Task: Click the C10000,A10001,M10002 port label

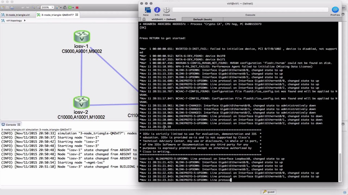Action: click(x=81, y=117)
